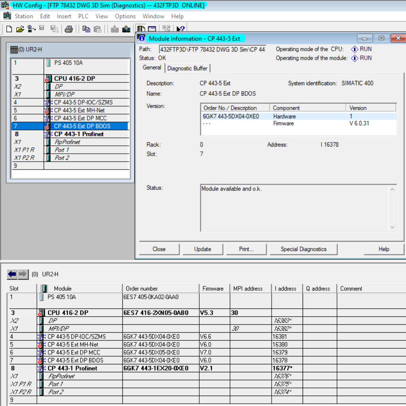Click the Firmware column header
Image resolution: width=406 pixels, height=406 pixels.
(x=213, y=288)
